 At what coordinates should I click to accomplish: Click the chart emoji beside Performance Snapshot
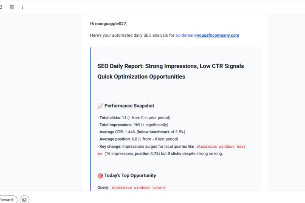[100, 106]
